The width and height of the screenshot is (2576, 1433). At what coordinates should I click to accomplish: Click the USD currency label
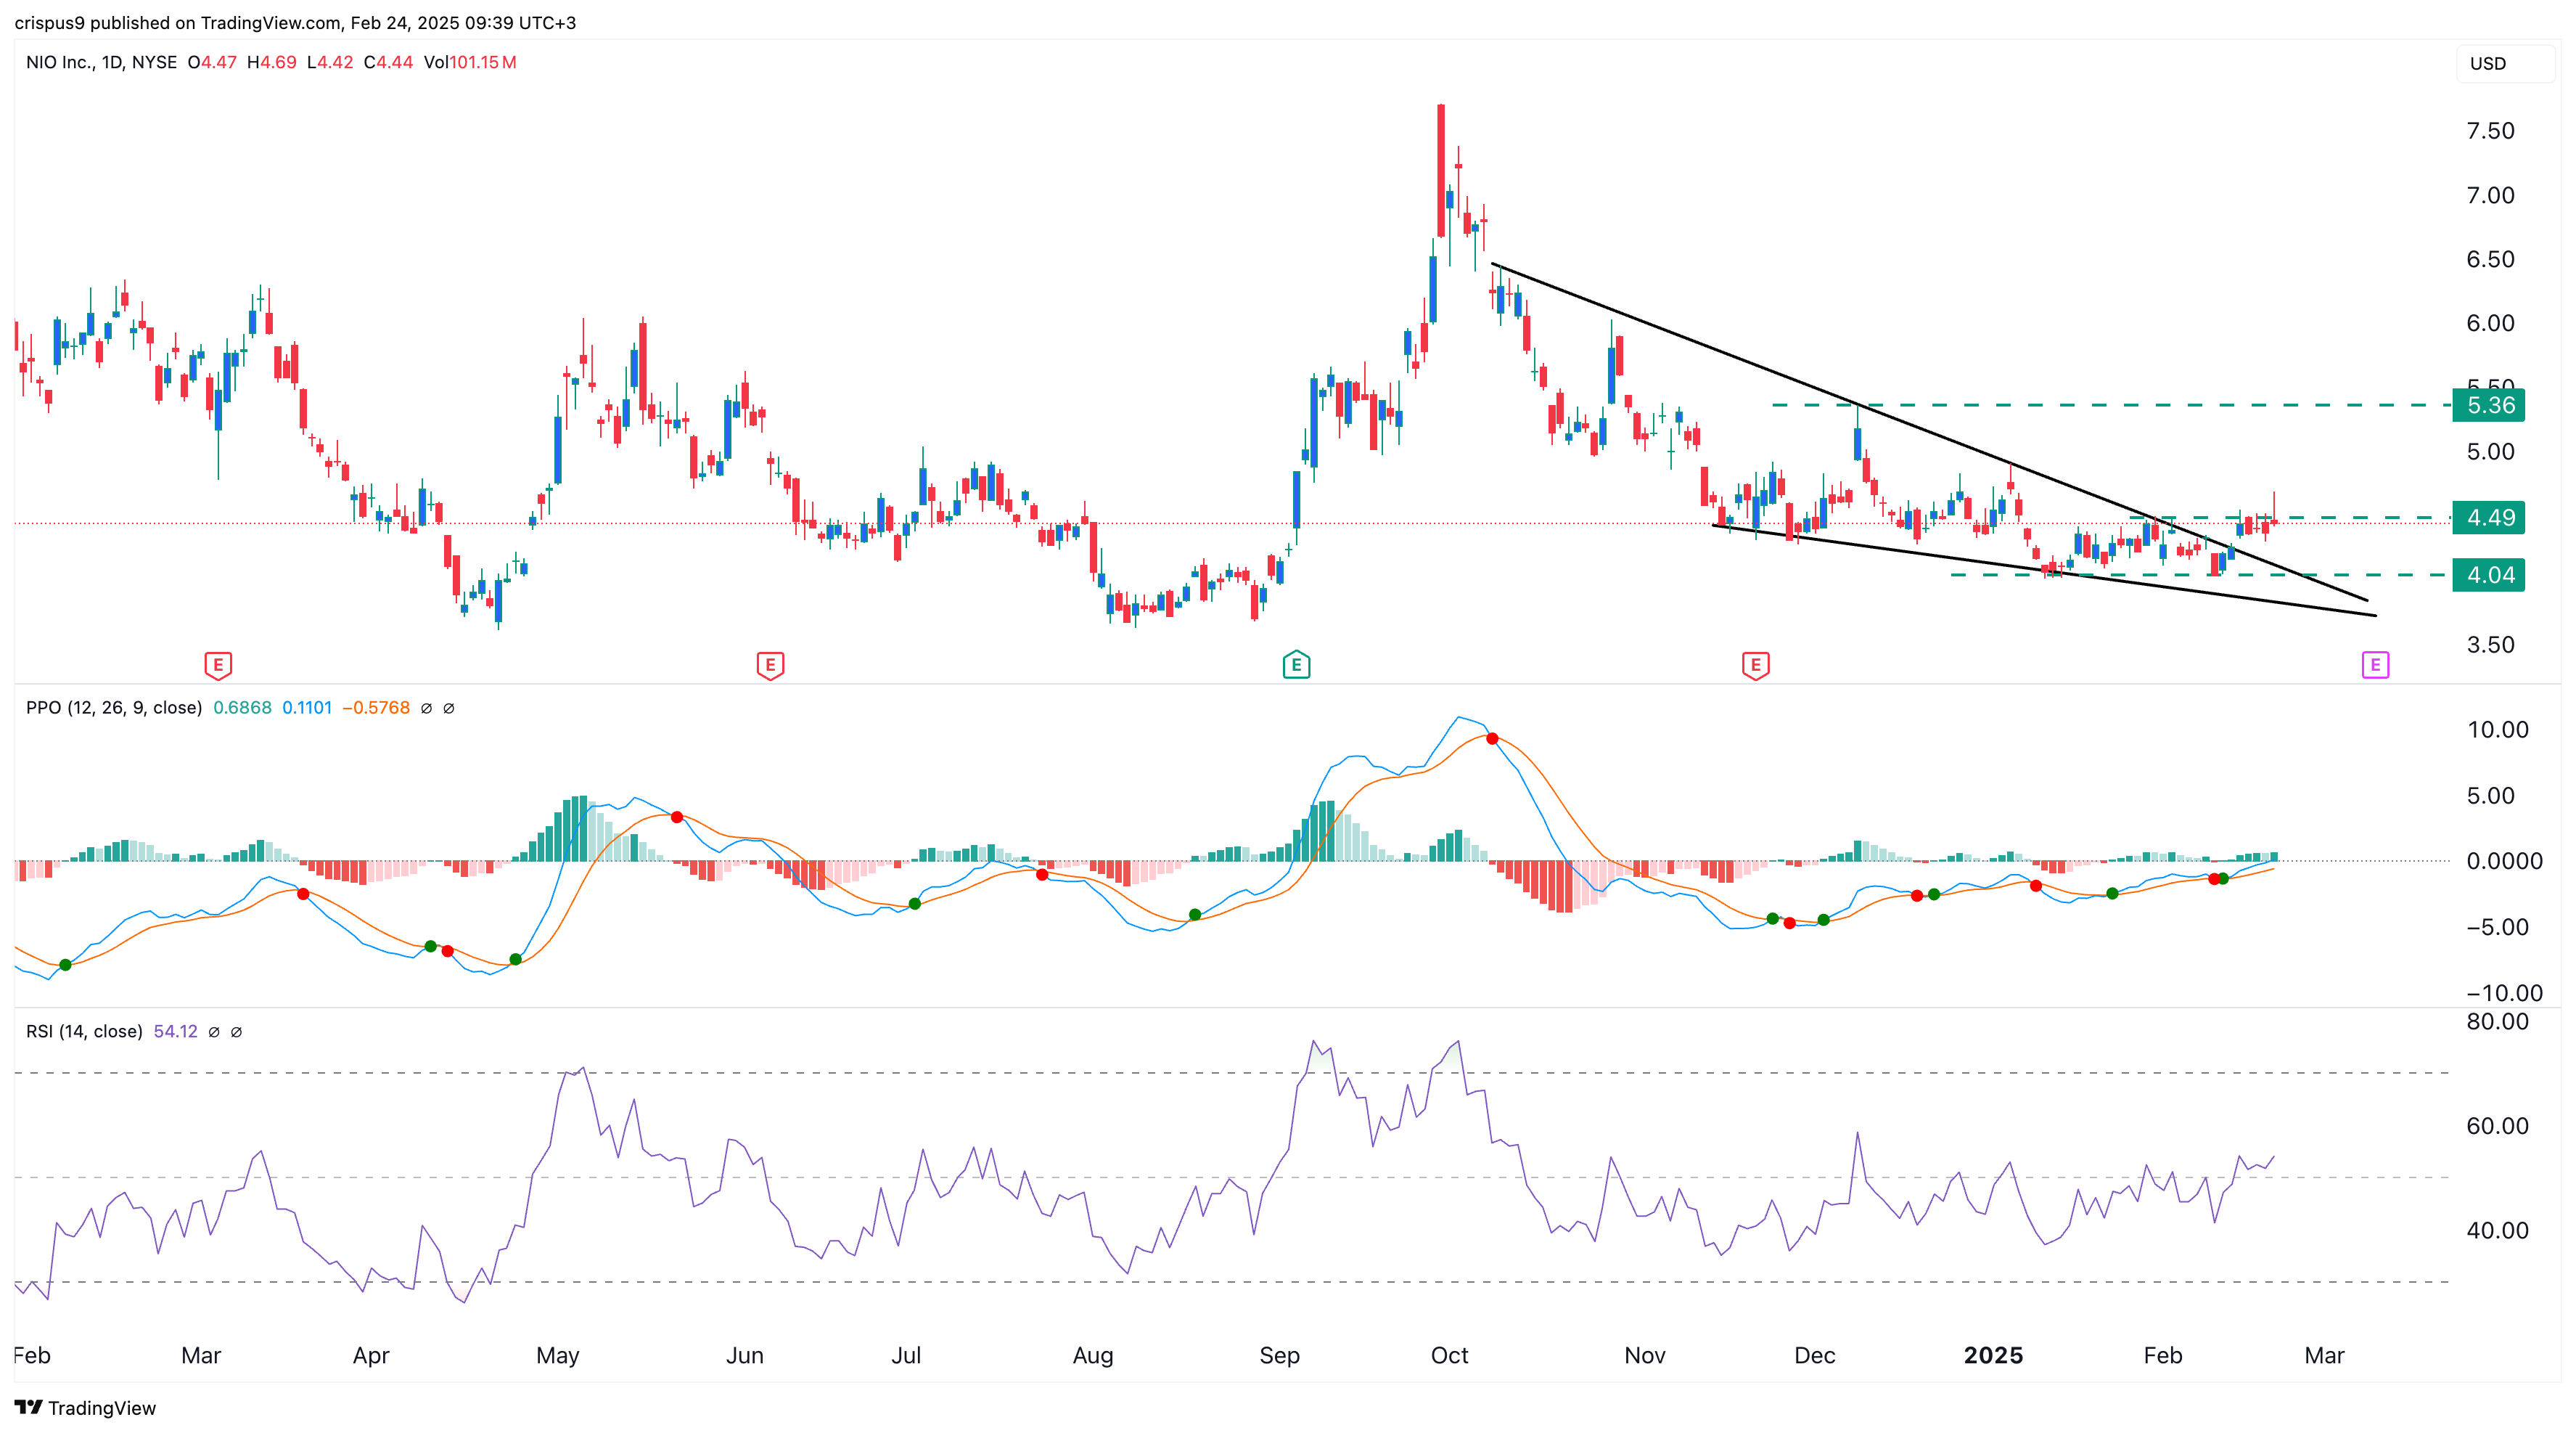pos(2488,63)
